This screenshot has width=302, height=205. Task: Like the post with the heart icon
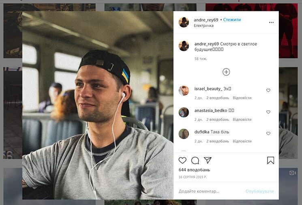(x=183, y=161)
